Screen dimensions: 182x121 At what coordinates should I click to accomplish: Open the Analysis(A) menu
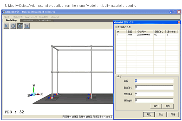tap(31, 17)
